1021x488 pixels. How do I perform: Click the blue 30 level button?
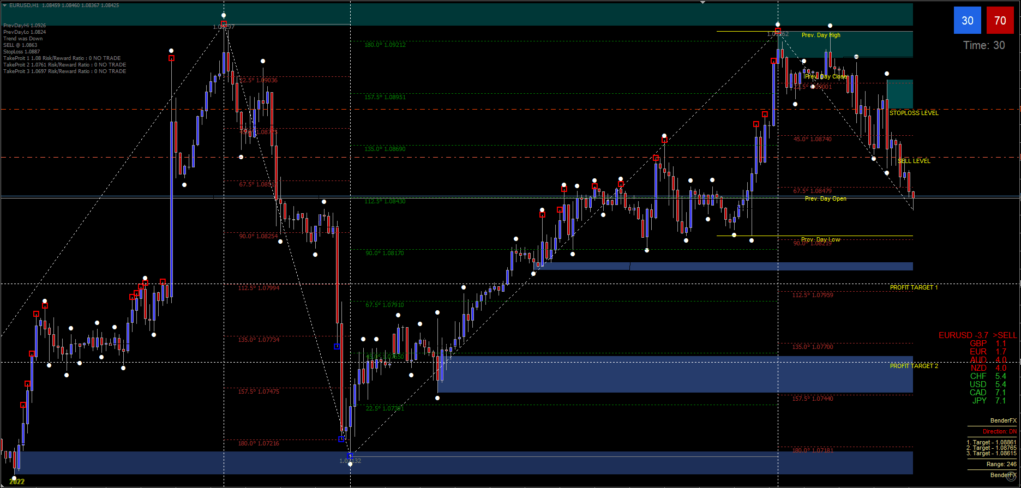[967, 21]
